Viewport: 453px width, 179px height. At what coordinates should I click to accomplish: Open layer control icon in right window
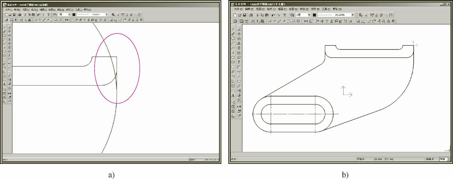tap(292, 15)
